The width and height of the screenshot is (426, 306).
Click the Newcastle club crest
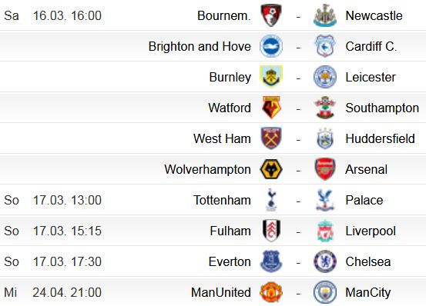click(325, 15)
